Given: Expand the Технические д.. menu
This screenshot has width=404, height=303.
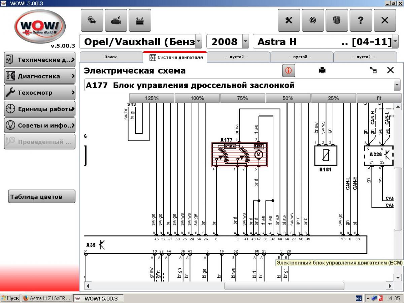Looking at the screenshot, I should pyautogui.click(x=40, y=60).
